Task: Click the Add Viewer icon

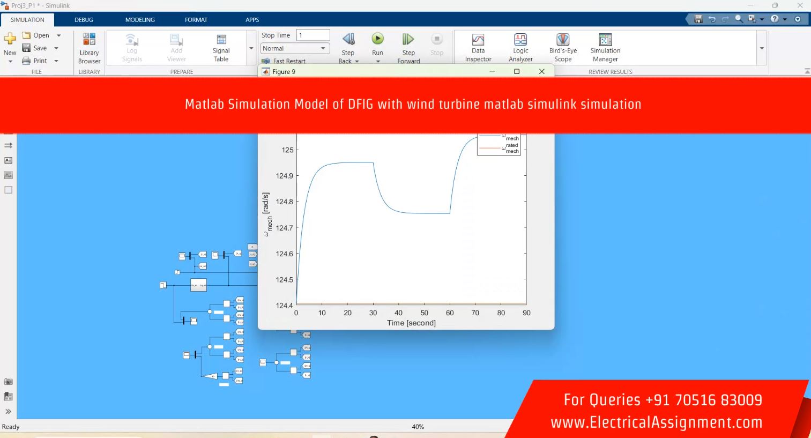Action: (x=176, y=40)
